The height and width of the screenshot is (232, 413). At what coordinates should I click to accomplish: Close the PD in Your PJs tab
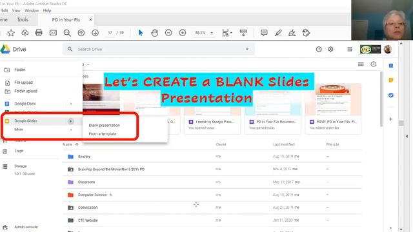[x=90, y=20]
